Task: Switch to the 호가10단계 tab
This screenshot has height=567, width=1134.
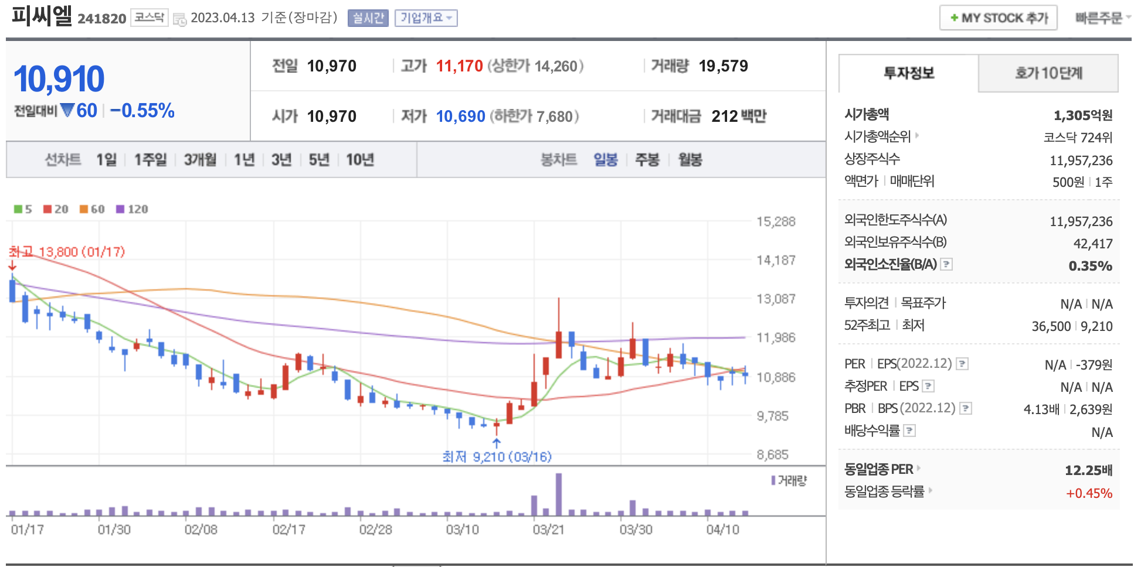Action: pos(1048,73)
